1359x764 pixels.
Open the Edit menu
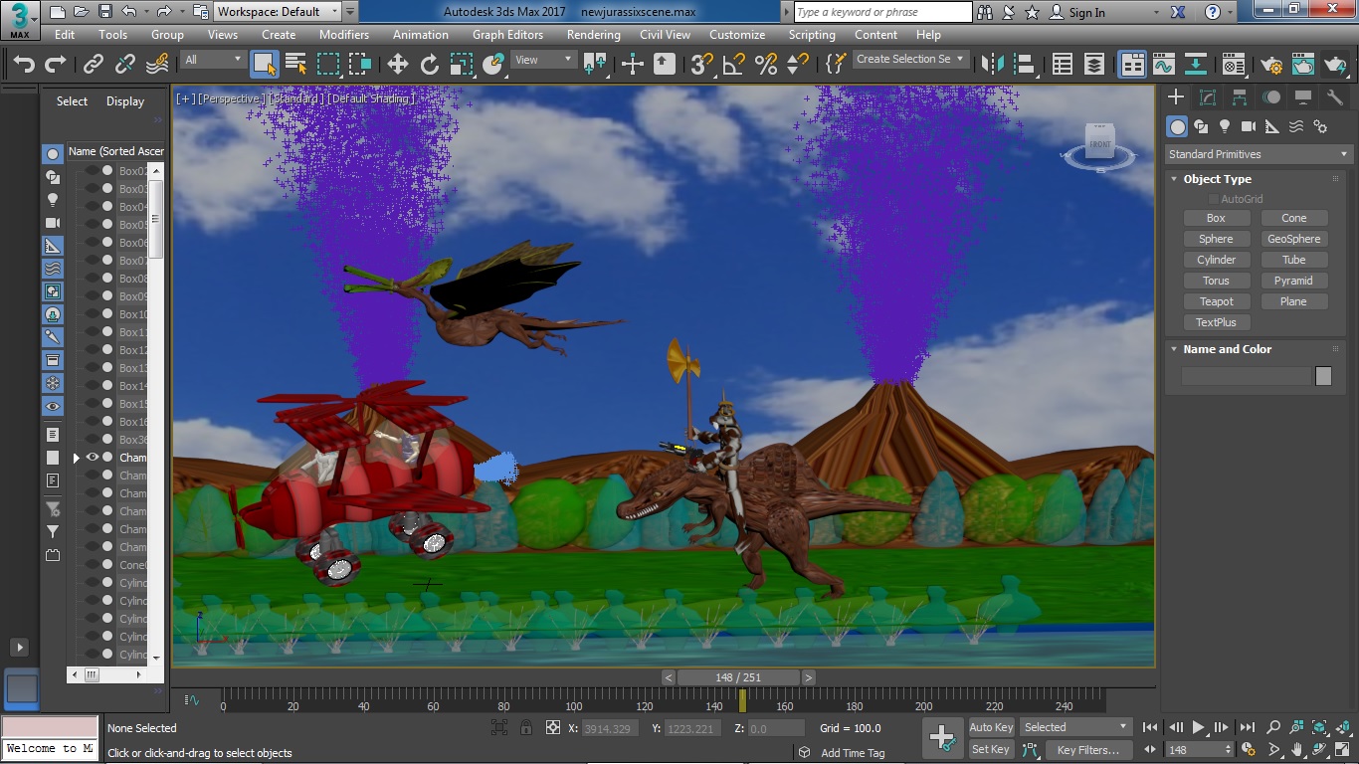[x=65, y=34]
